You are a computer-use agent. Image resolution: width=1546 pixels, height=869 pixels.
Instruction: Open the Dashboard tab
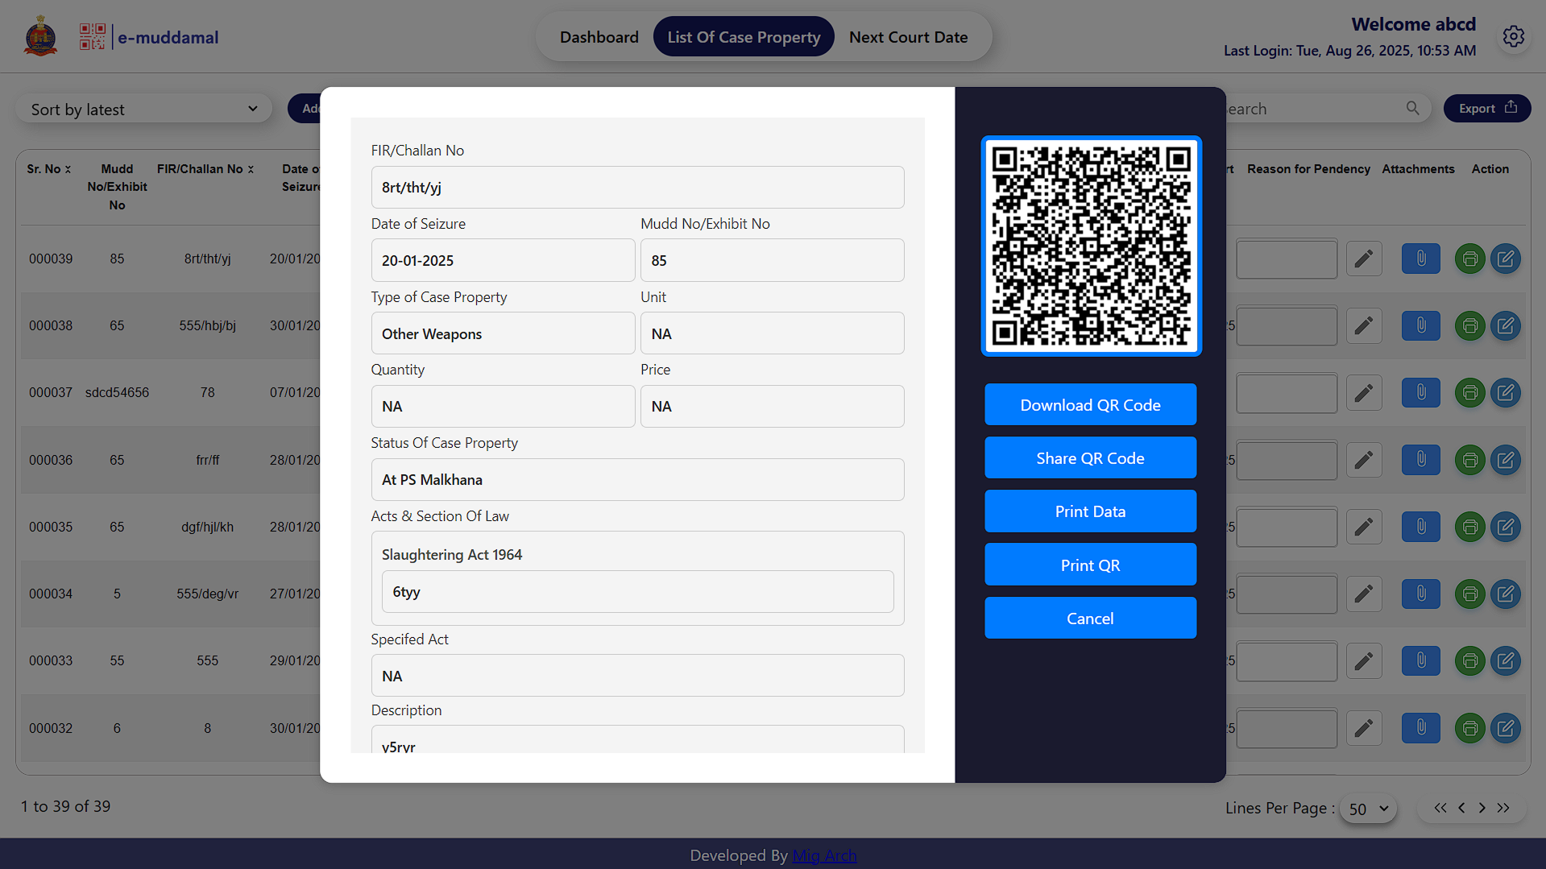pos(599,37)
